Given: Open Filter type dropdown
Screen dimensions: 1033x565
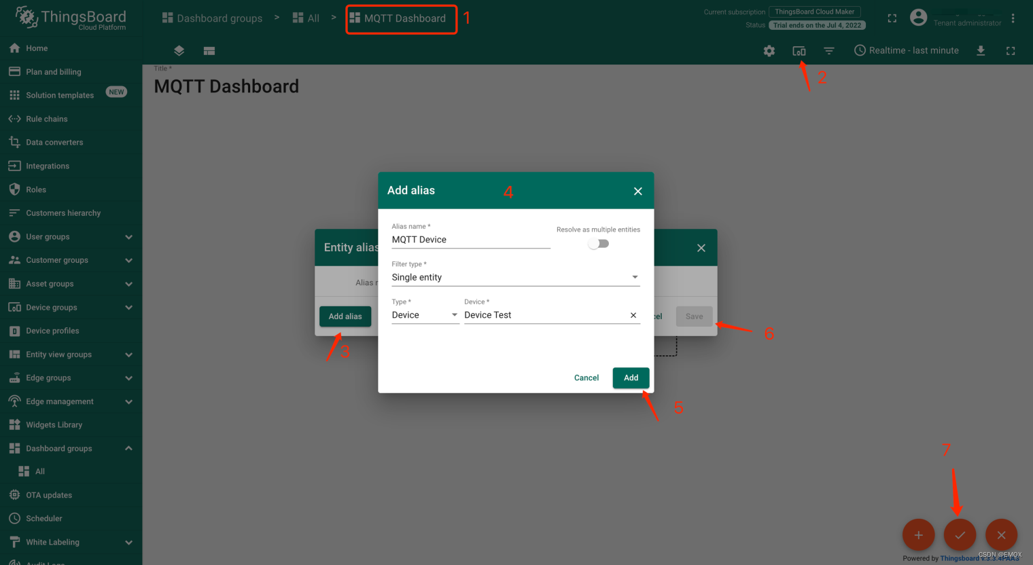Looking at the screenshot, I should [x=516, y=277].
